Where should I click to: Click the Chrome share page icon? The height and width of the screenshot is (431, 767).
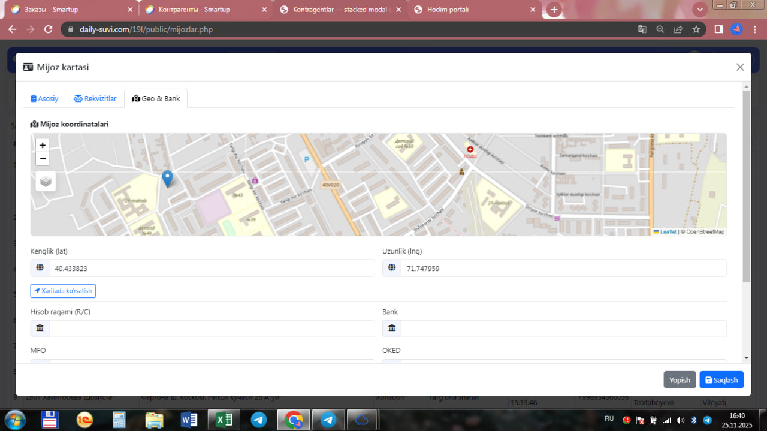point(678,29)
